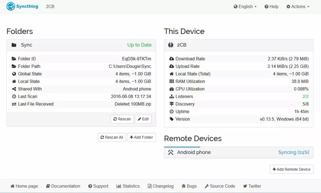321x193 pixels.
Task: Click the Add Remote Device button
Action: (291, 169)
